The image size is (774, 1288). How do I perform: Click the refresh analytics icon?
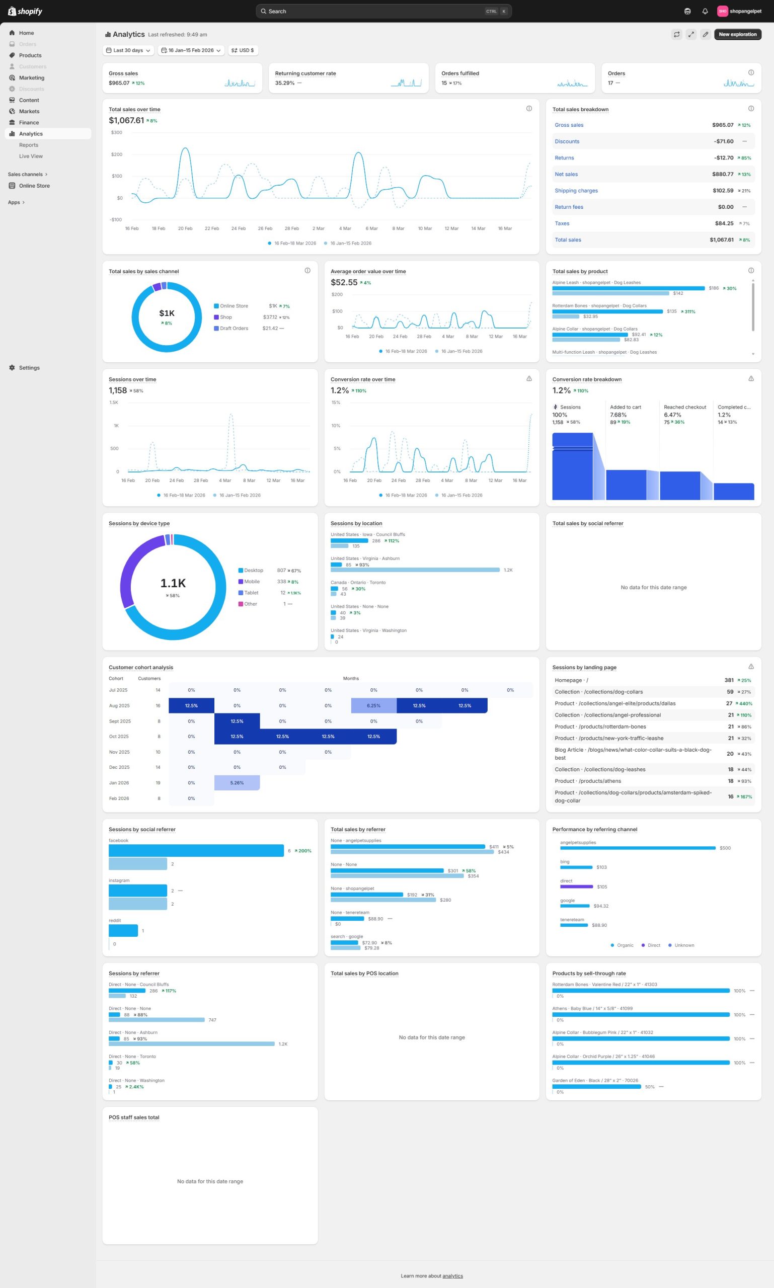tap(676, 34)
